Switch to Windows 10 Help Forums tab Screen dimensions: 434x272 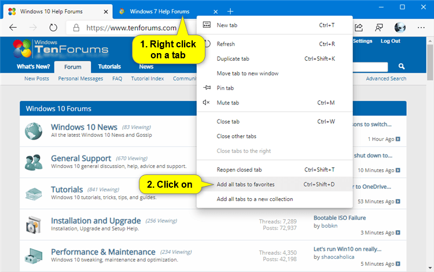51,12
